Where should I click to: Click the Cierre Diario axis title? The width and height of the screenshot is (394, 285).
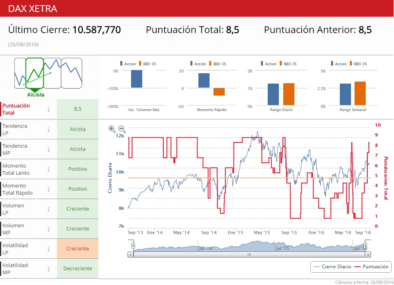[x=110, y=178]
